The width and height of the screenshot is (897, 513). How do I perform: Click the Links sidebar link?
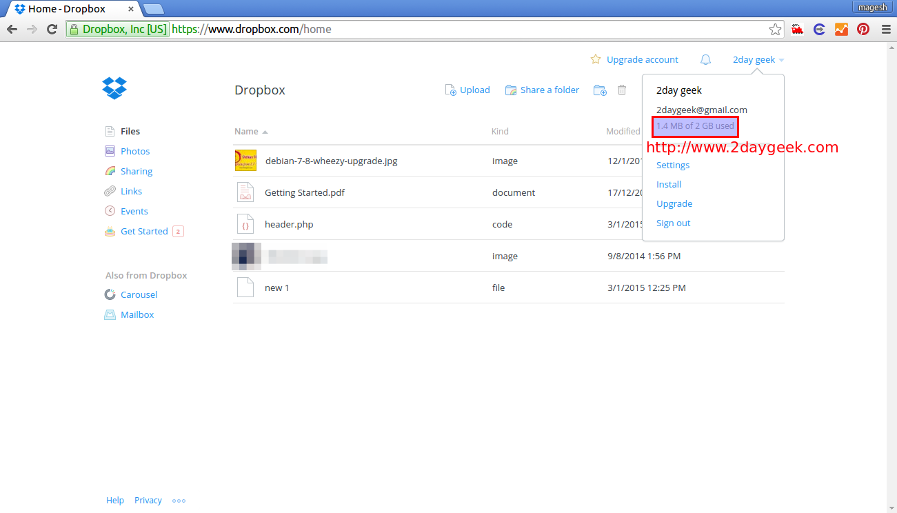(x=131, y=191)
